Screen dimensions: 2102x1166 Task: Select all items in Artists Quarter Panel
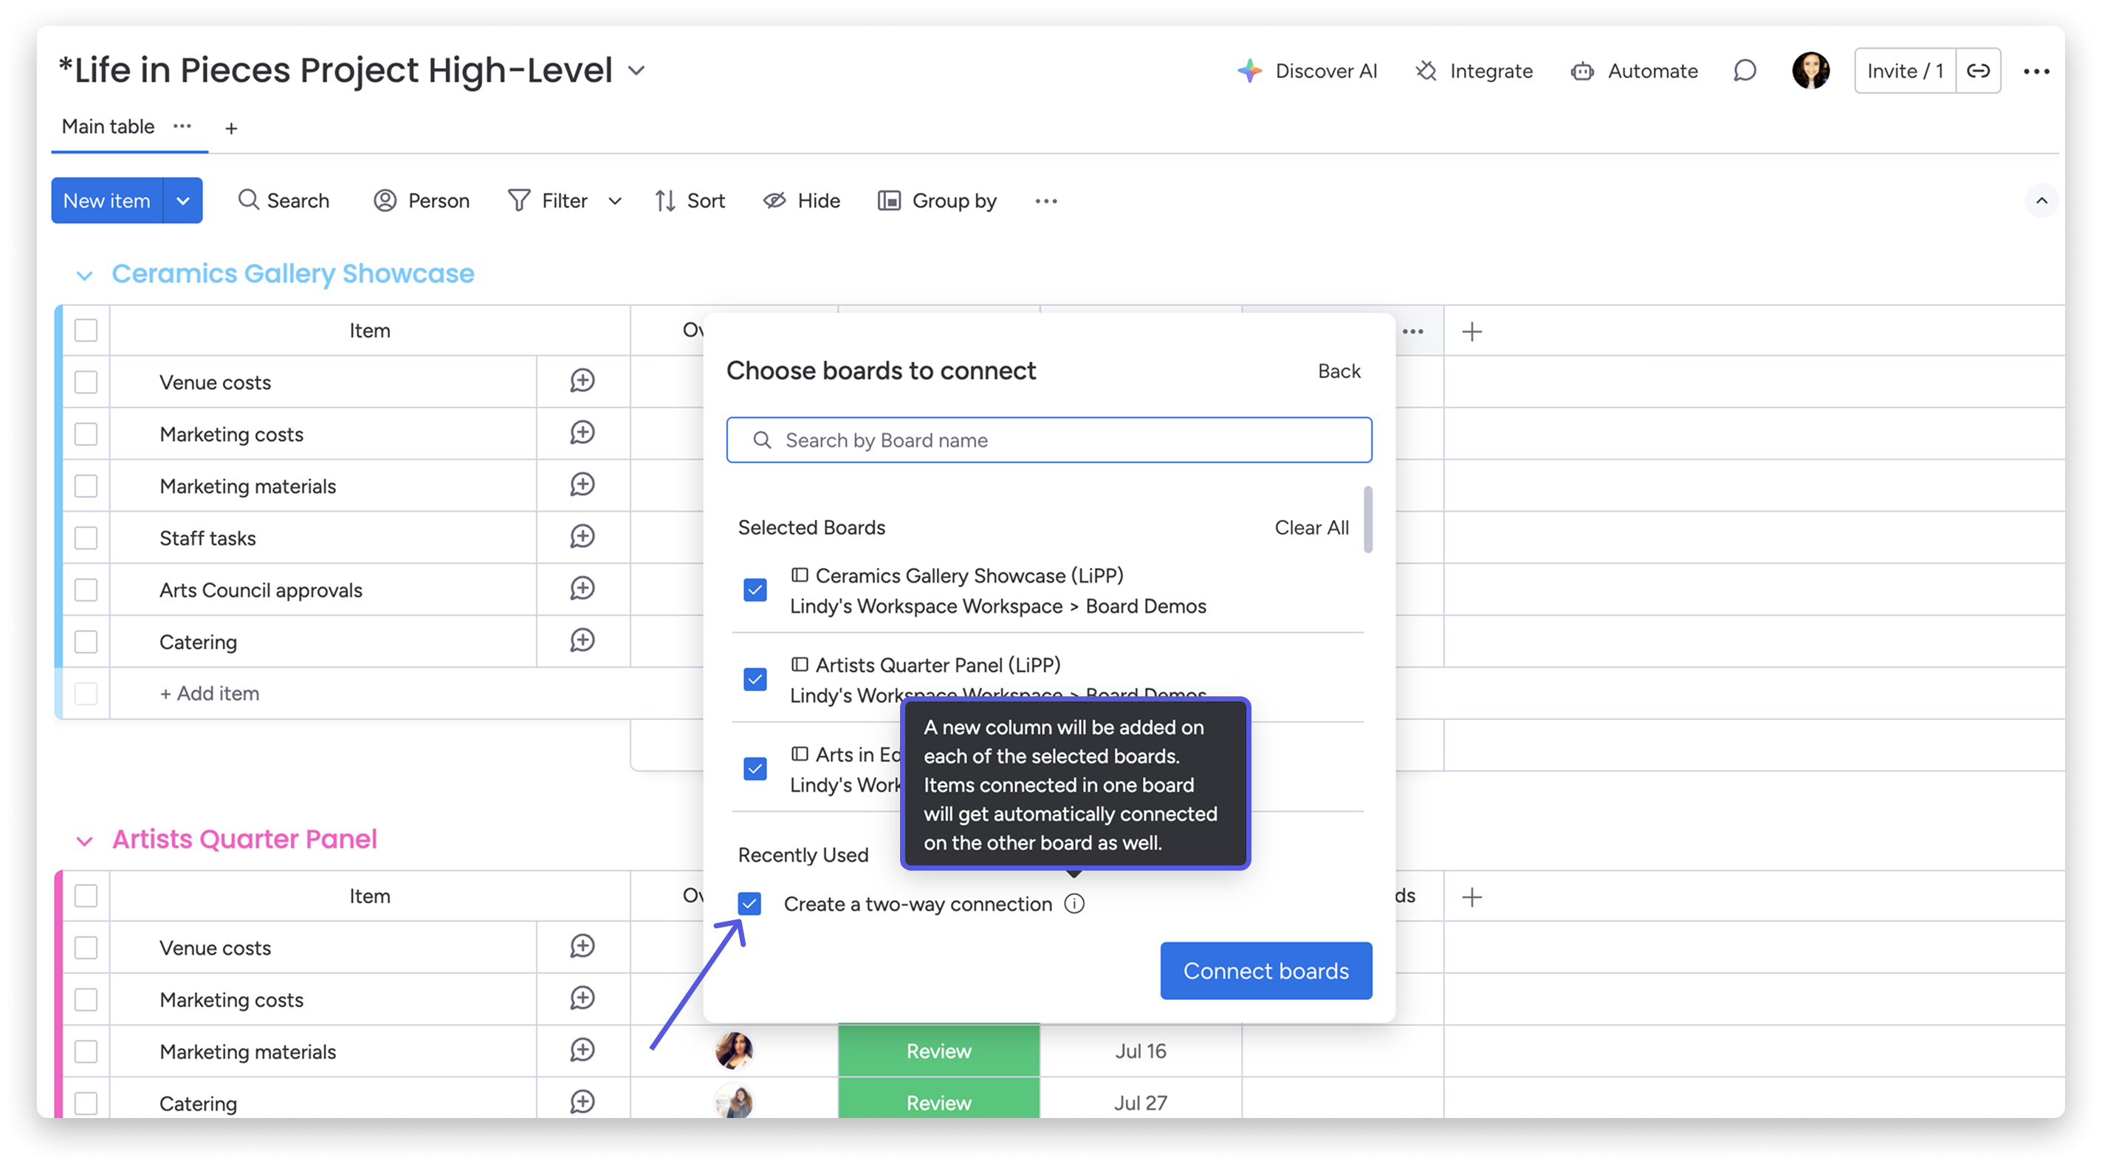pyautogui.click(x=86, y=896)
